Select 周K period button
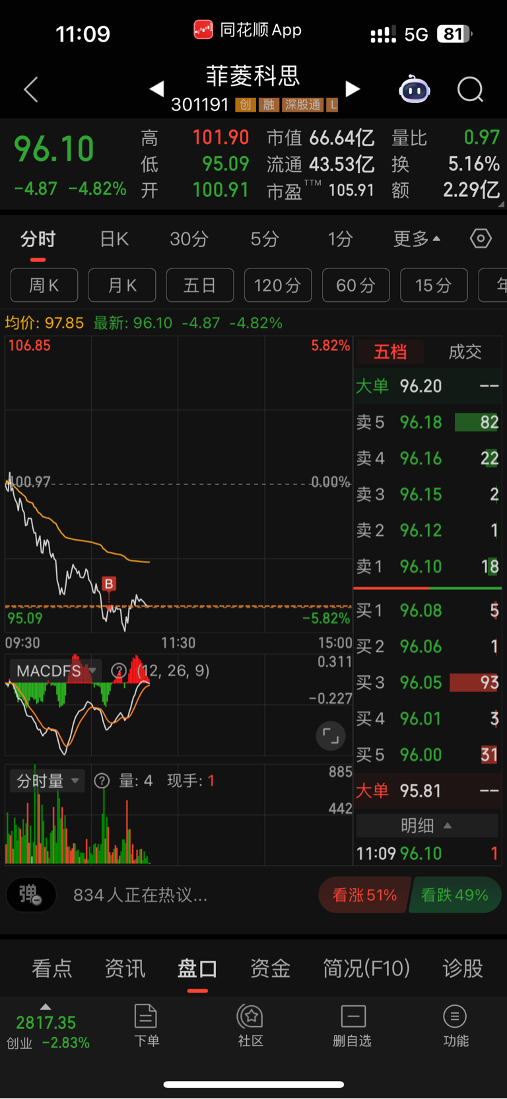Viewport: 507px width, 1099px height. click(x=44, y=285)
